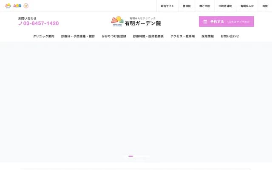Call phone number 03-6457-1420

[41, 23]
